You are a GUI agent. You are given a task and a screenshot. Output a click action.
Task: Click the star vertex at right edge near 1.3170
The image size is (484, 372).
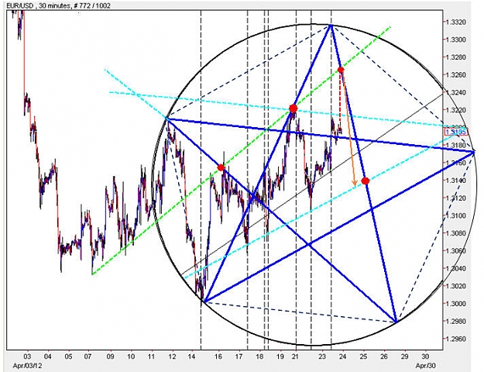pyautogui.click(x=474, y=152)
